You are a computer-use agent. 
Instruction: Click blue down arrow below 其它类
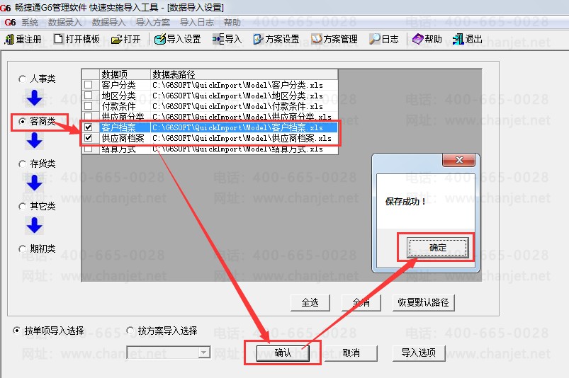[35, 225]
